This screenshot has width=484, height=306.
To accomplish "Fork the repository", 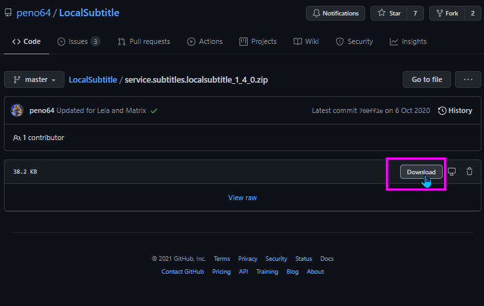I will click(x=447, y=14).
